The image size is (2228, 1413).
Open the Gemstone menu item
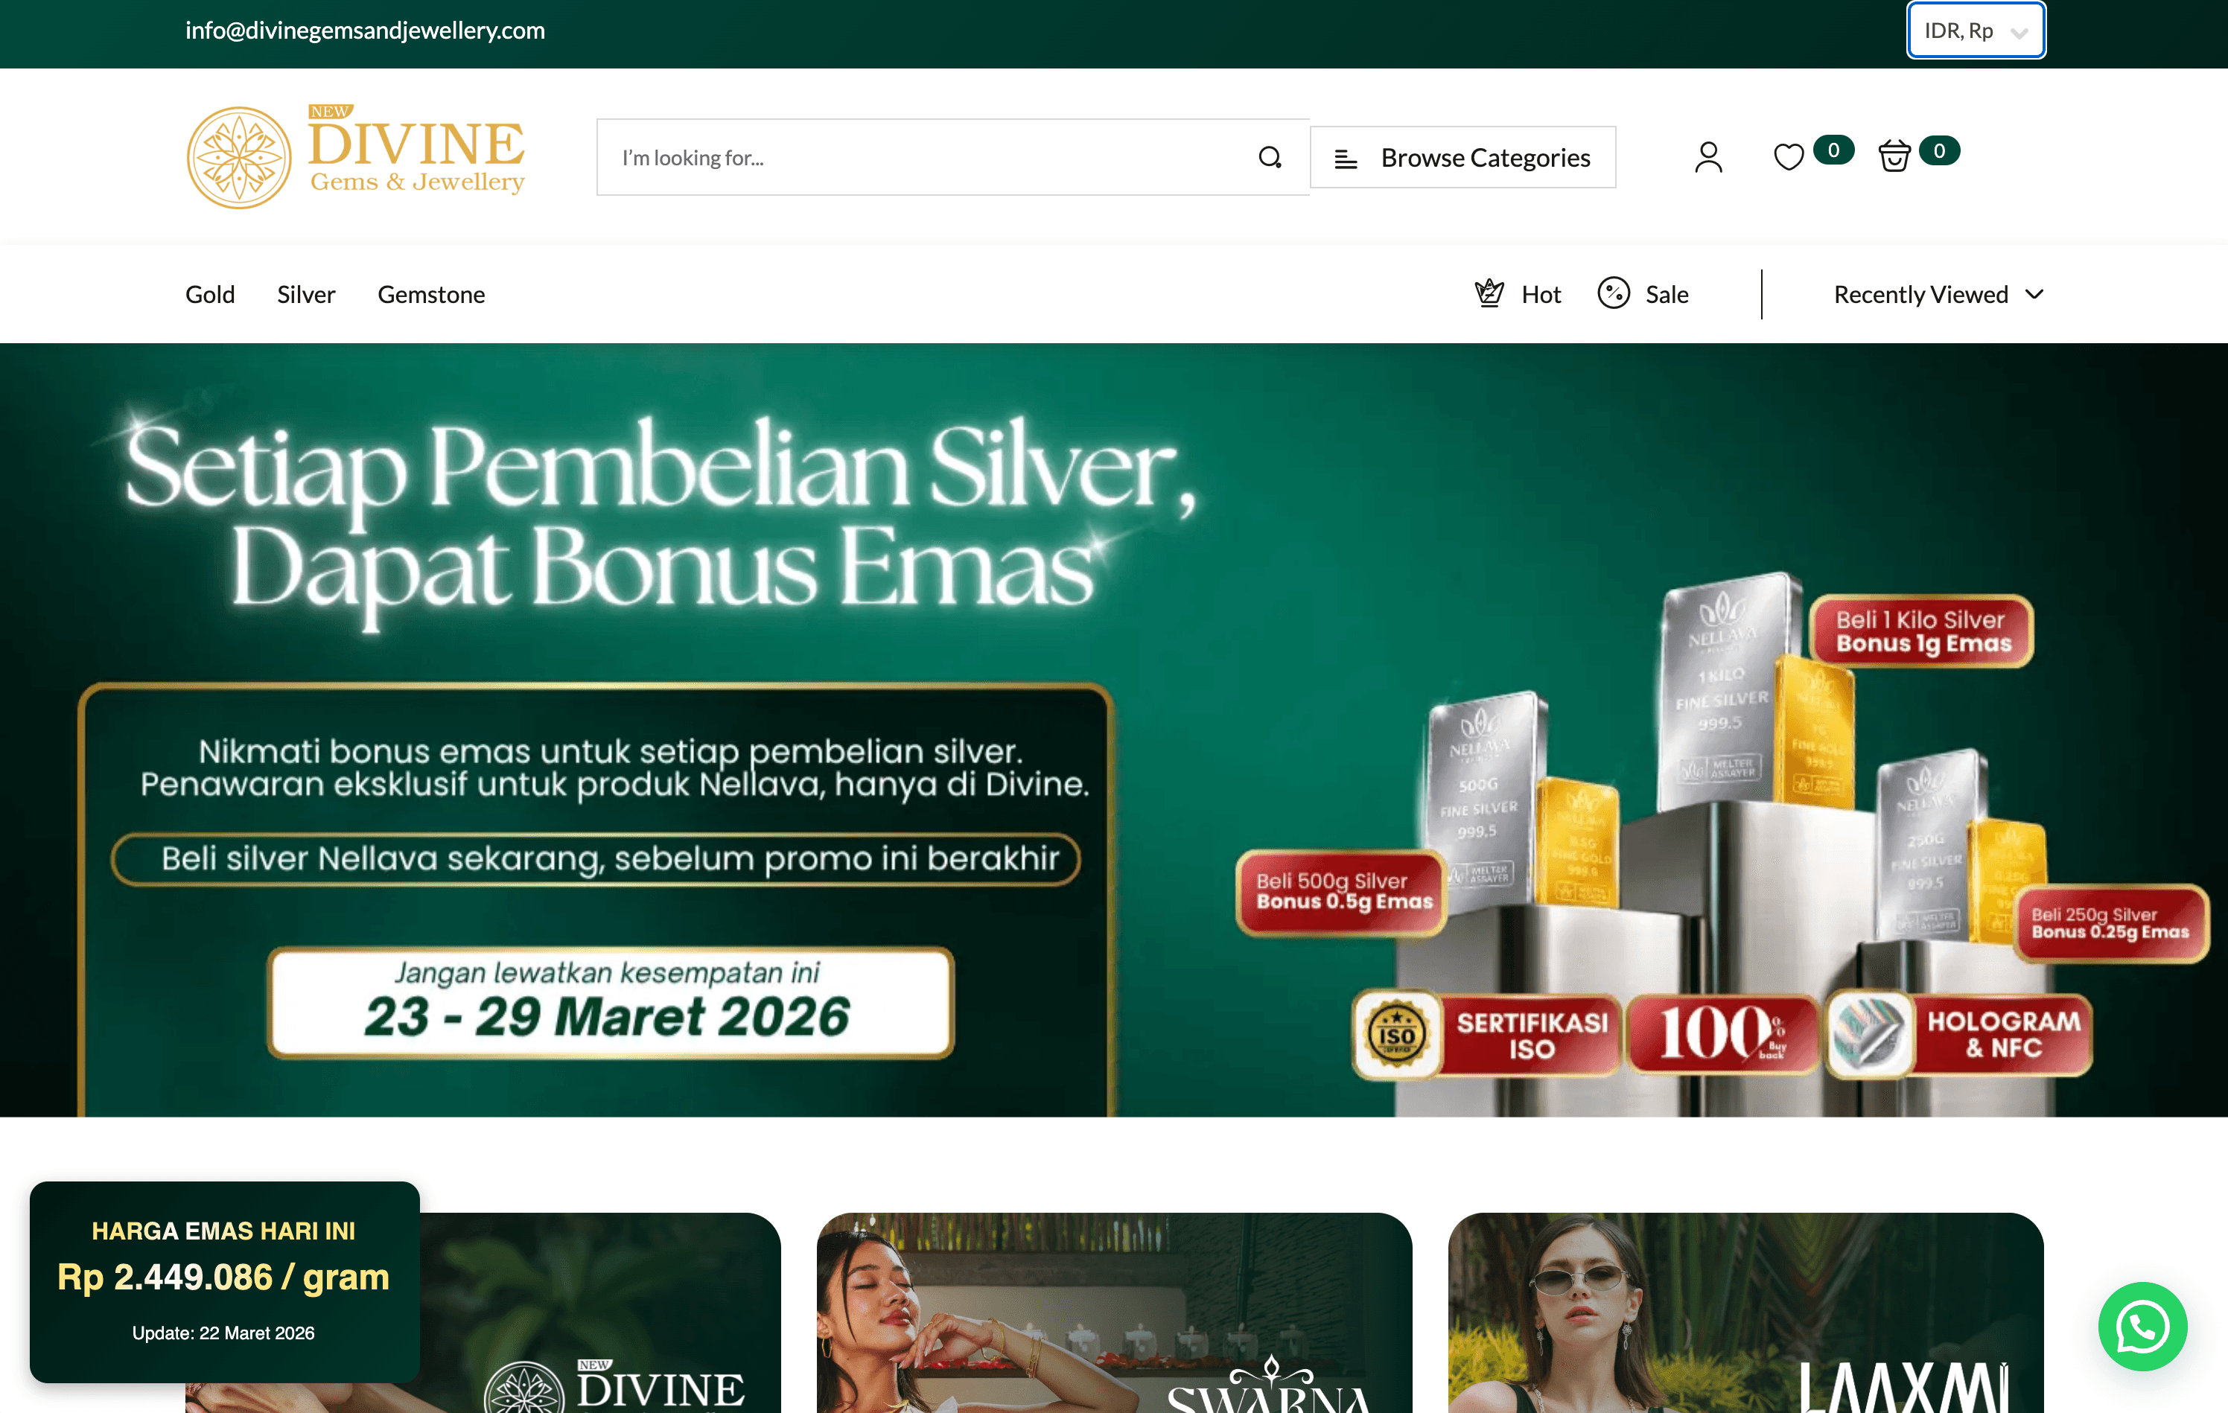[x=431, y=294]
